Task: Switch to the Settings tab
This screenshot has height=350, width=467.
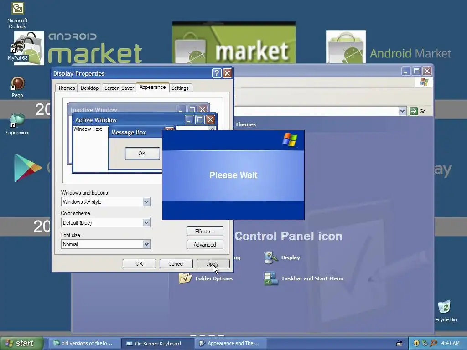Action: click(180, 88)
